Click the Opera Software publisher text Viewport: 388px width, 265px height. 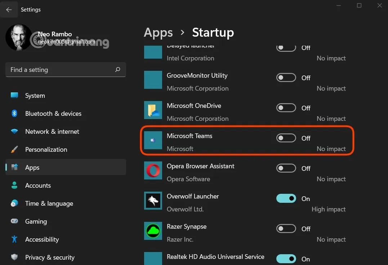(x=188, y=179)
